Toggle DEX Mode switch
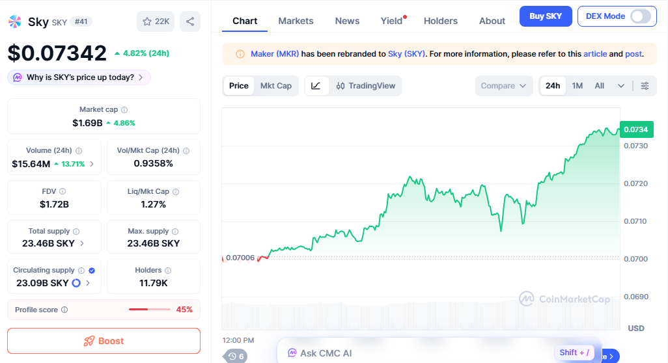Image resolution: width=668 pixels, height=363 pixels. pos(641,17)
